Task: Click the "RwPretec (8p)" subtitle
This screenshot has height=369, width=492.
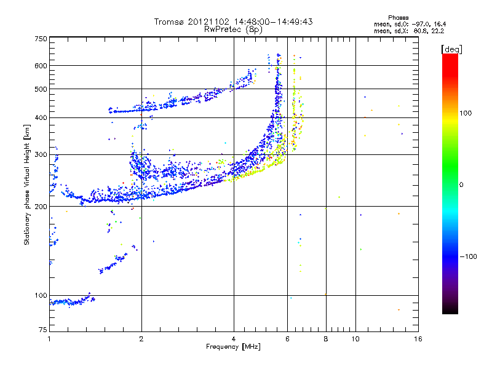Action: (233, 30)
